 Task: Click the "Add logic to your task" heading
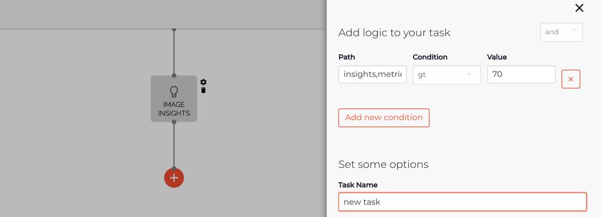(394, 33)
